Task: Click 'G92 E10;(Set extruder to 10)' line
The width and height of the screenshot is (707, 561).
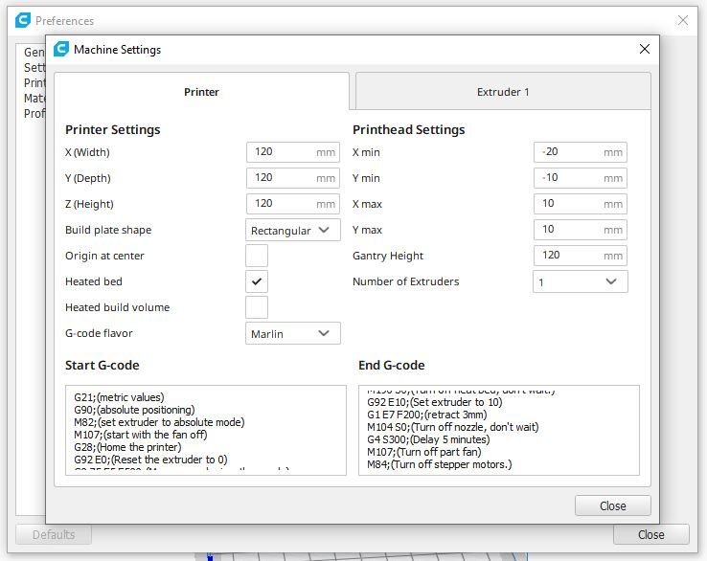Action: (x=435, y=402)
